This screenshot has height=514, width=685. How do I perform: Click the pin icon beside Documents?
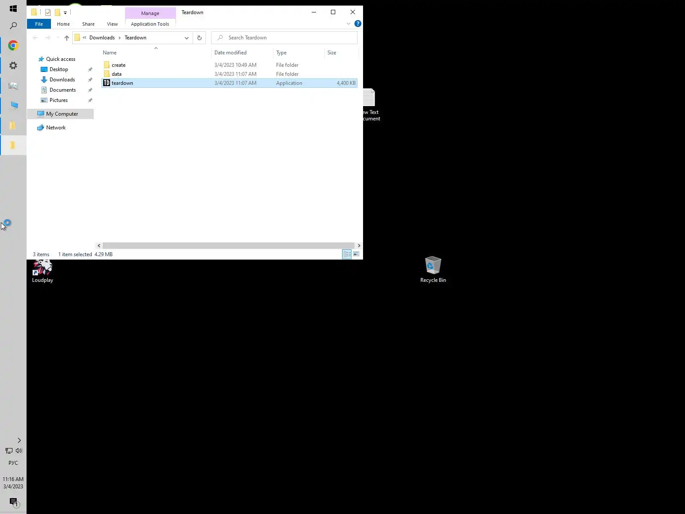pyautogui.click(x=90, y=90)
